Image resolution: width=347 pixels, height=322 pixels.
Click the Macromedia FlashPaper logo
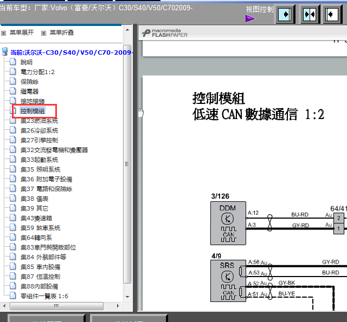coord(165,33)
